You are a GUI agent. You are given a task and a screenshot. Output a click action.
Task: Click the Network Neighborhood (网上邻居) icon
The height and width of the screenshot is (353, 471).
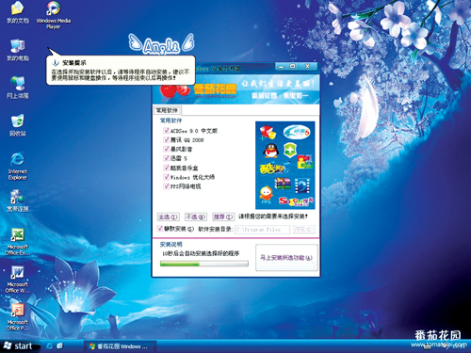pos(18,88)
